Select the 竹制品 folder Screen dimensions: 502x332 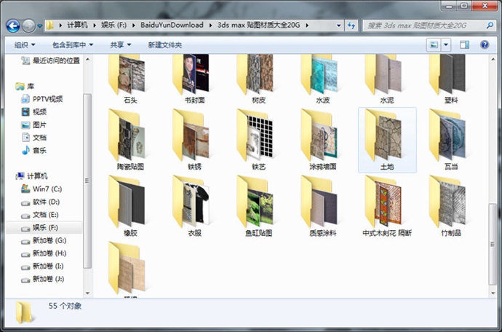[x=451, y=206]
